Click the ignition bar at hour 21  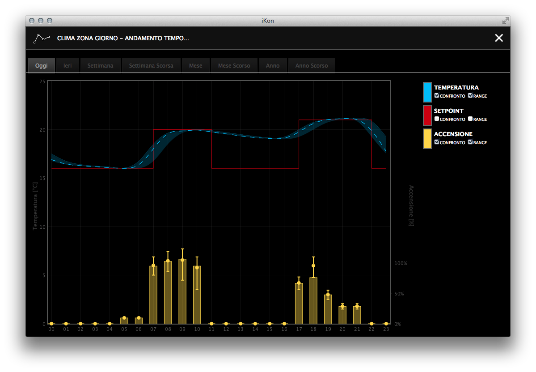357,315
